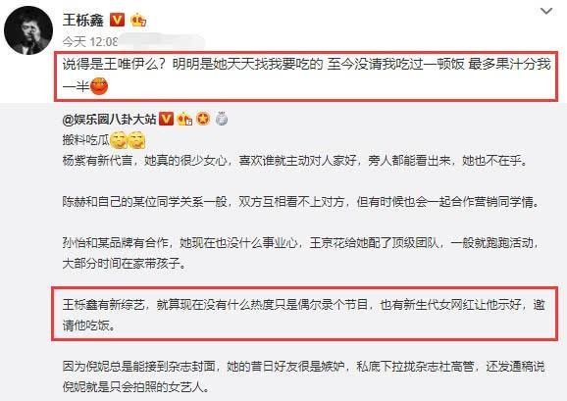Click the orange V badge beside 王栎鑫
Screen dimensions: 567x401
point(117,20)
